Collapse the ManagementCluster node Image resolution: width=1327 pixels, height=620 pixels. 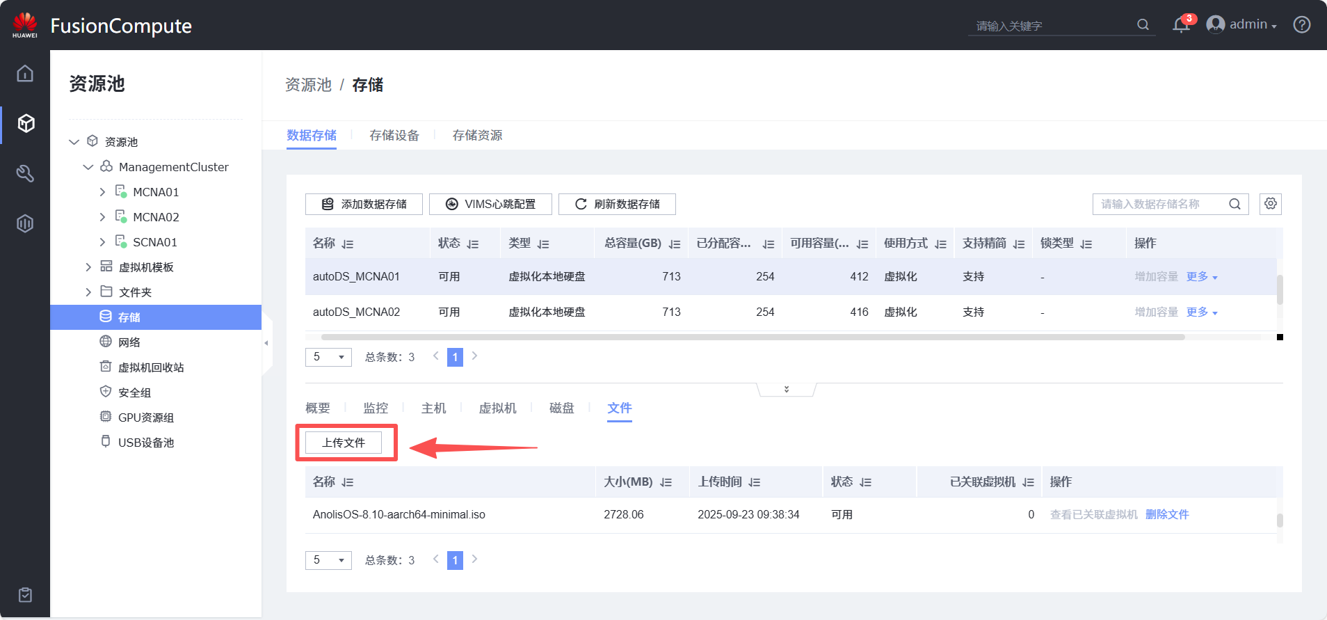(88, 167)
